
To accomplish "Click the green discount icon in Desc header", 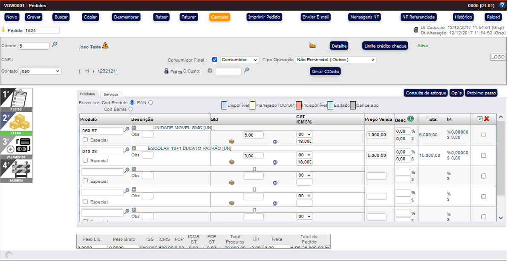I will pyautogui.click(x=410, y=119).
